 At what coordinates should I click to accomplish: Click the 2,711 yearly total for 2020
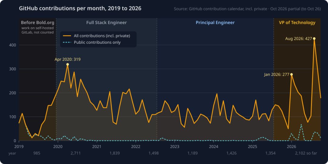point(76,153)
